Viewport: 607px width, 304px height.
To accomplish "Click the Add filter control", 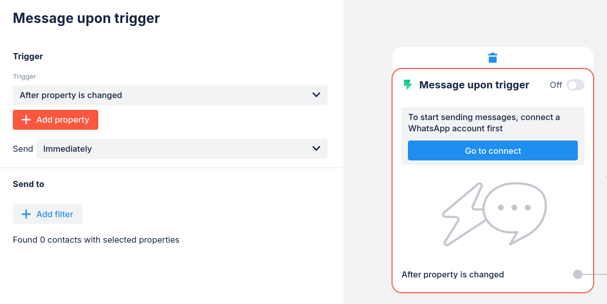I will tap(48, 214).
